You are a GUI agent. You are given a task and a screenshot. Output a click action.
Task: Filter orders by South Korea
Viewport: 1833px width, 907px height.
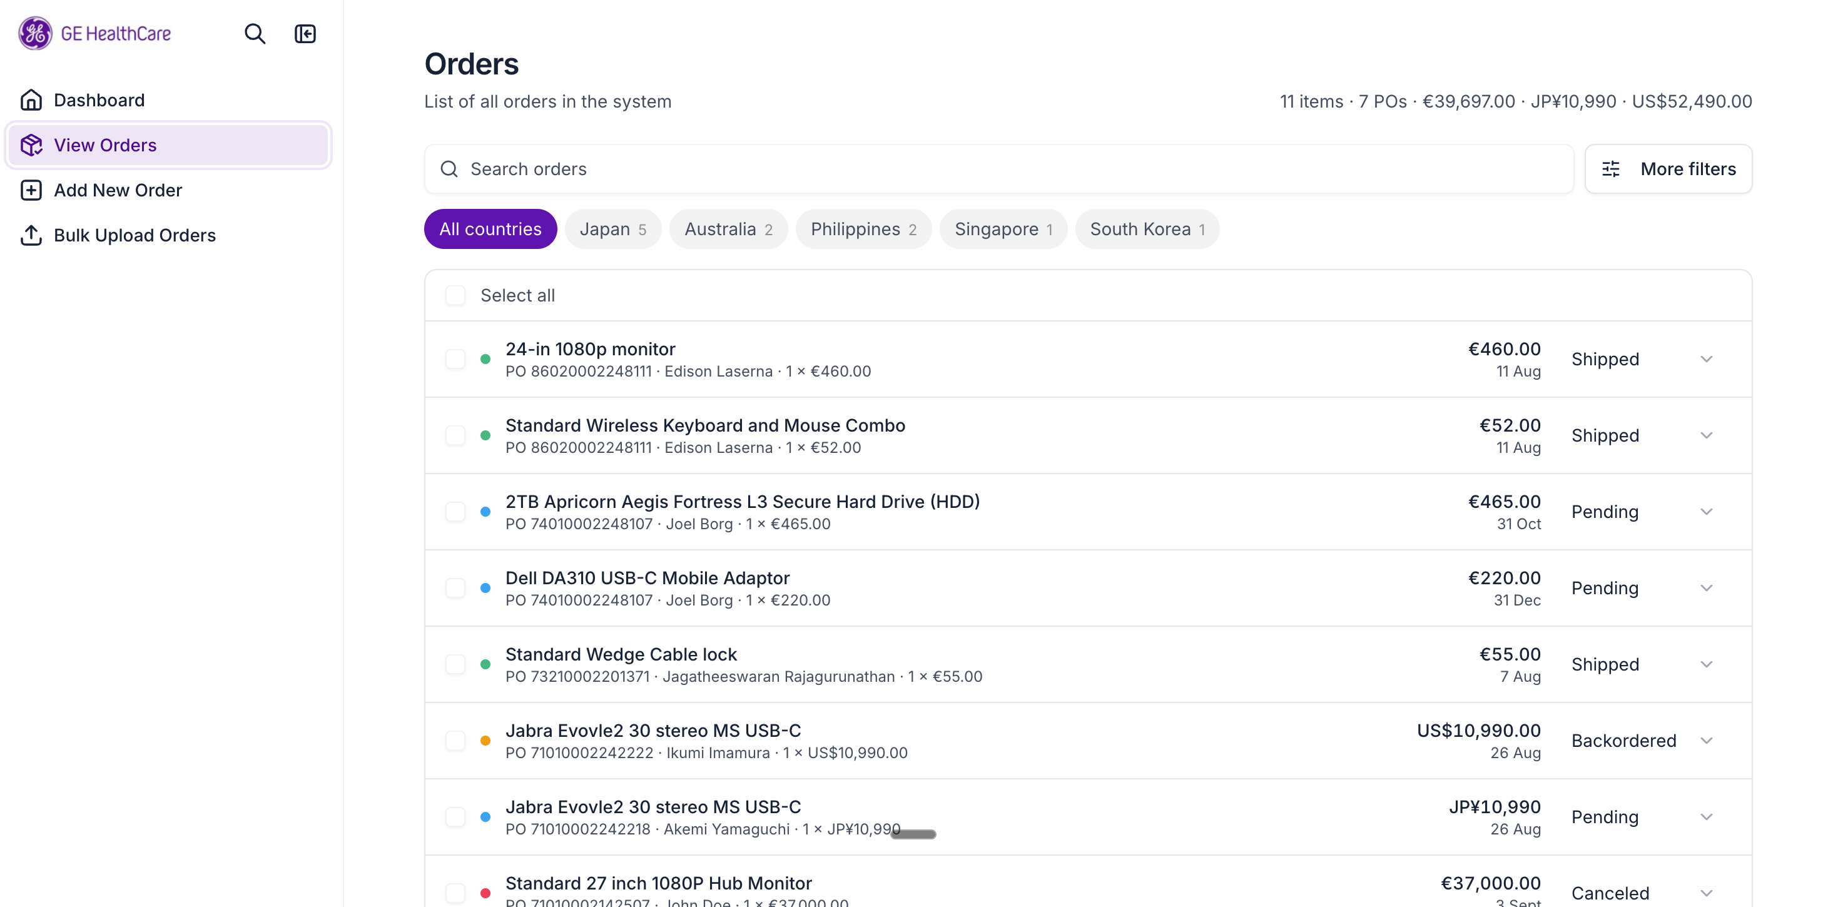1147,229
